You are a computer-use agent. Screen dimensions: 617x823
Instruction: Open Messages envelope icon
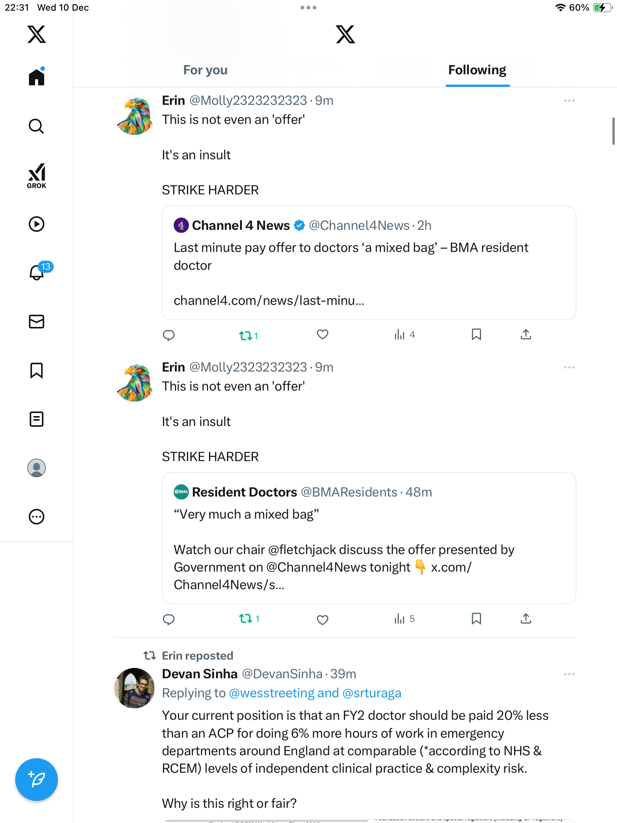37,322
